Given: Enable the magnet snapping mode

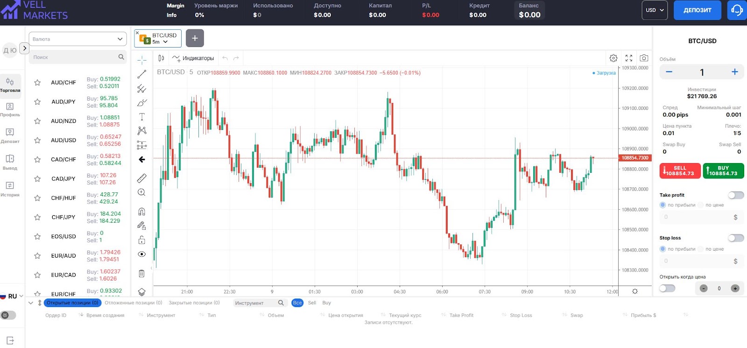Looking at the screenshot, I should pyautogui.click(x=142, y=212).
